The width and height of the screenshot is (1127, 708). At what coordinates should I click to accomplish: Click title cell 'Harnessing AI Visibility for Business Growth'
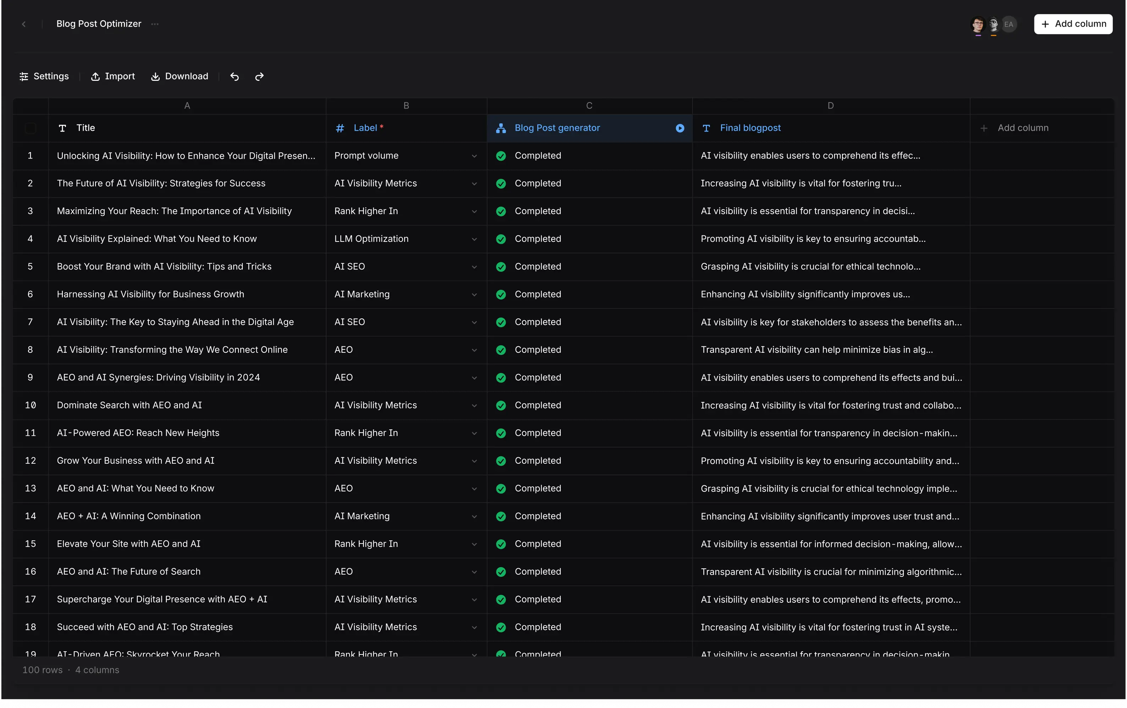point(187,294)
